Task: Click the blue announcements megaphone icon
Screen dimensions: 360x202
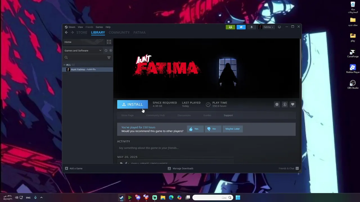Action: click(x=241, y=27)
